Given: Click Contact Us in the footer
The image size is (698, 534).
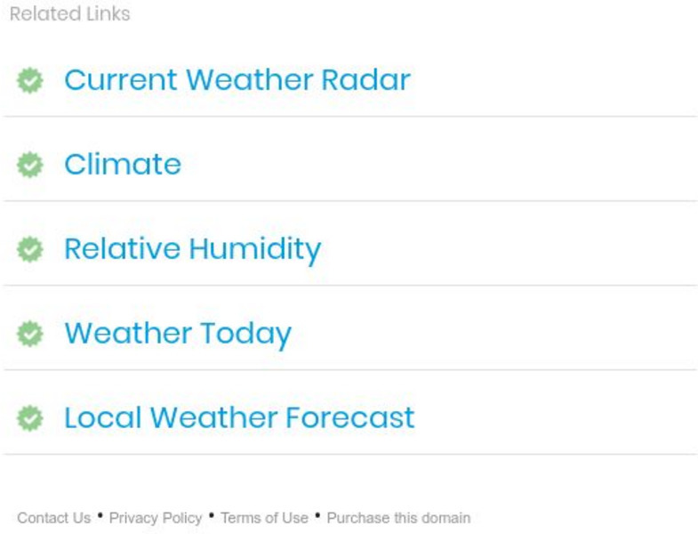Looking at the screenshot, I should click(x=53, y=518).
